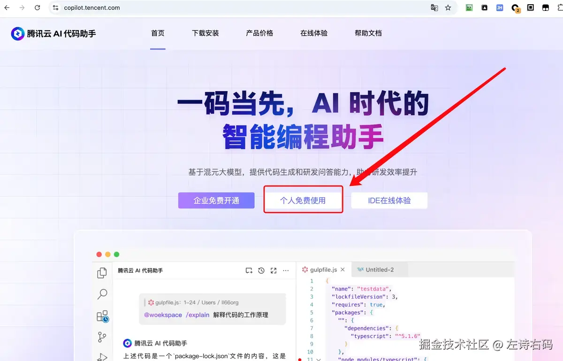
Task: Open site information icon in address bar
Action: coord(55,8)
